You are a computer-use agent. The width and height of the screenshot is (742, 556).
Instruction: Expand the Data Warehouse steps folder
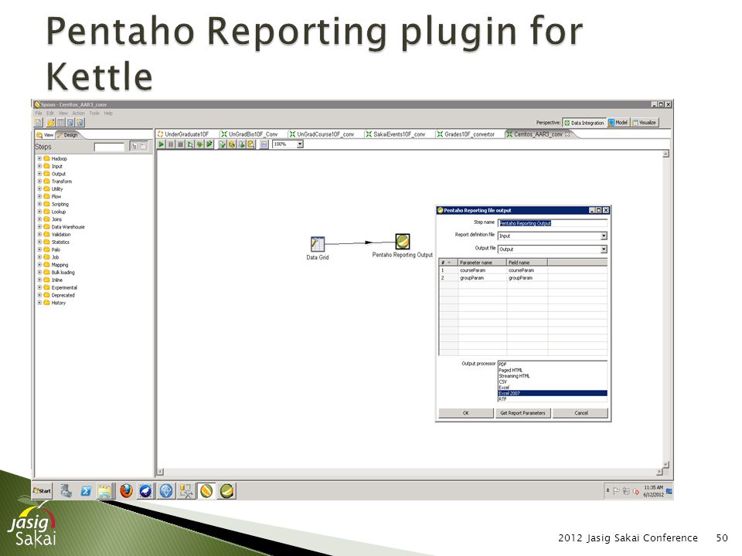pyautogui.click(x=39, y=226)
